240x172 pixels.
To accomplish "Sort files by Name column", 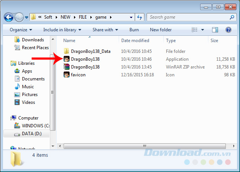I will (x=69, y=41).
